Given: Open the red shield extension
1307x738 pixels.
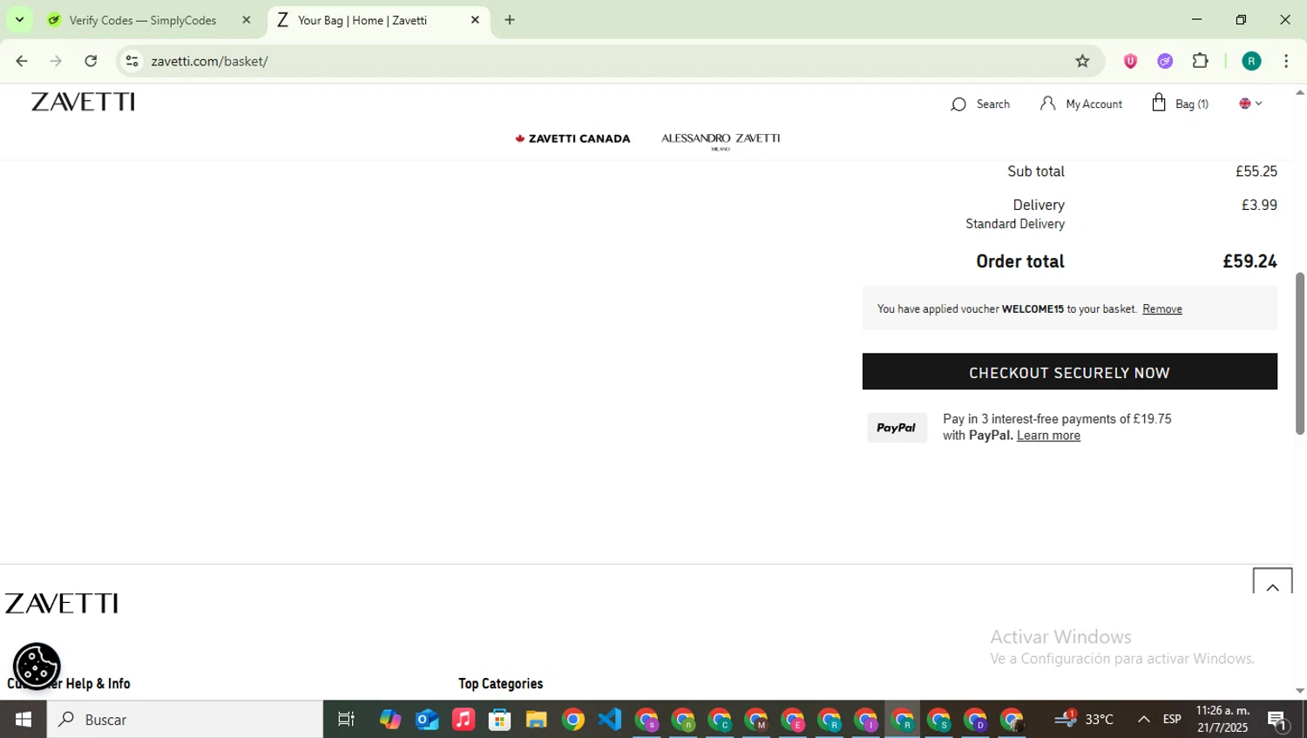Looking at the screenshot, I should point(1130,61).
